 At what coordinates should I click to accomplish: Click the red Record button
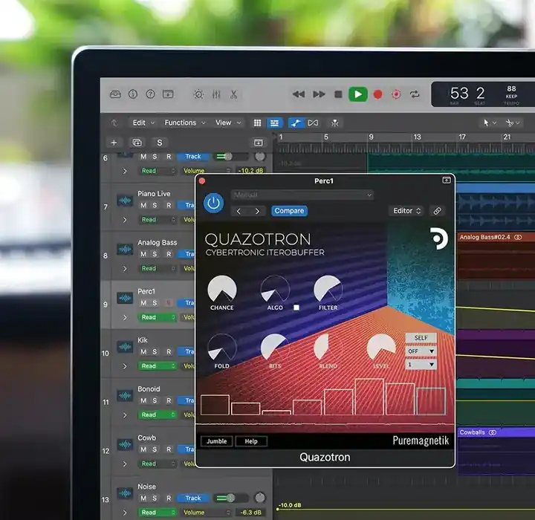(377, 94)
